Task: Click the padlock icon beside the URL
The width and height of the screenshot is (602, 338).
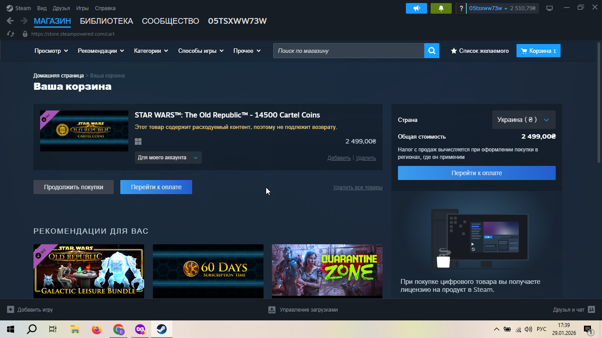Action: (25, 34)
